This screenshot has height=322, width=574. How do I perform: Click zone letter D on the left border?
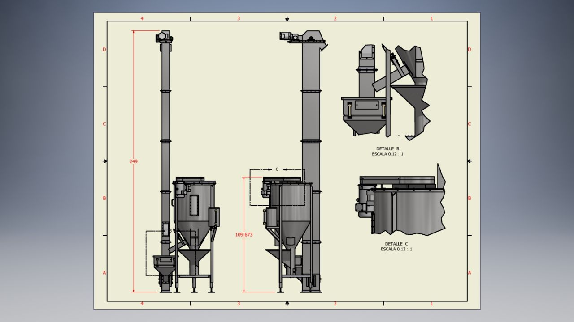pyautogui.click(x=104, y=49)
